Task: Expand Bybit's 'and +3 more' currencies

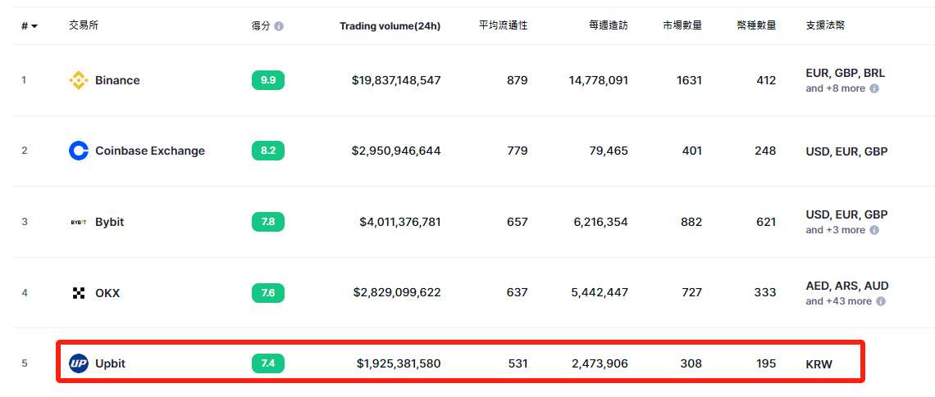Action: [x=836, y=230]
